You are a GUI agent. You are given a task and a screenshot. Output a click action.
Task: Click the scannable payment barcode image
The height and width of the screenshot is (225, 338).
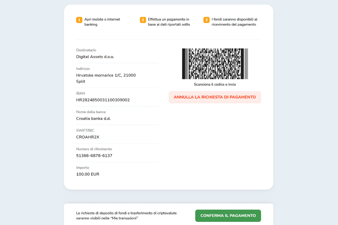click(215, 64)
